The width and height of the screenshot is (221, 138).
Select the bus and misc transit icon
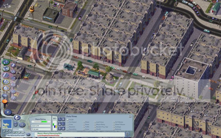pyautogui.click(x=13, y=85)
